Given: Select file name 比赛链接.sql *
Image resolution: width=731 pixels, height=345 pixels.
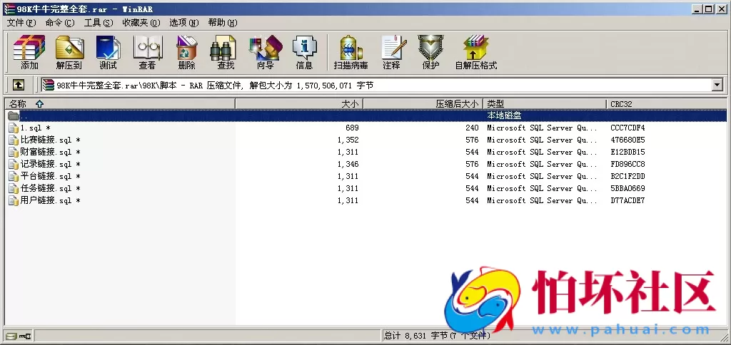Looking at the screenshot, I should 51,140.
